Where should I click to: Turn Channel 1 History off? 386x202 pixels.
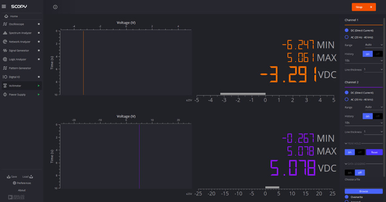point(378,54)
